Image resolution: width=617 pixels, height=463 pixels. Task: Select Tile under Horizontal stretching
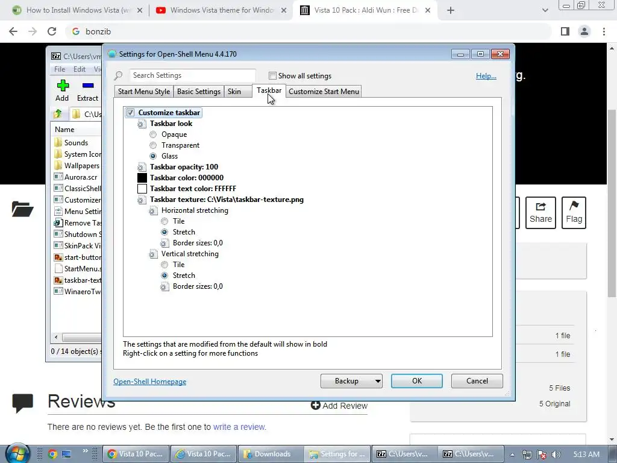tap(164, 221)
